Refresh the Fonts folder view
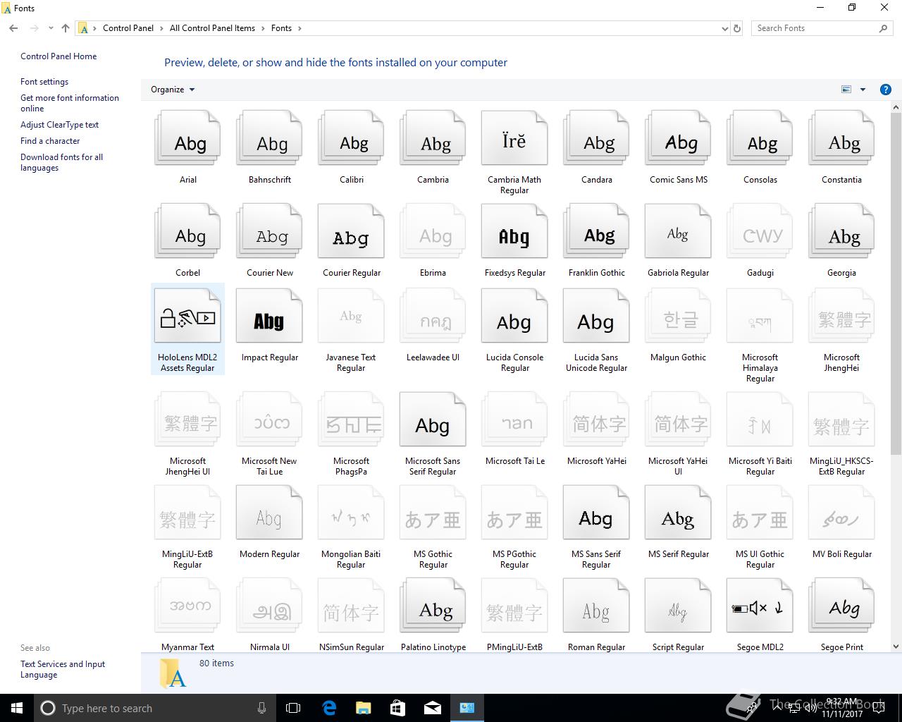The image size is (902, 722). tap(737, 28)
